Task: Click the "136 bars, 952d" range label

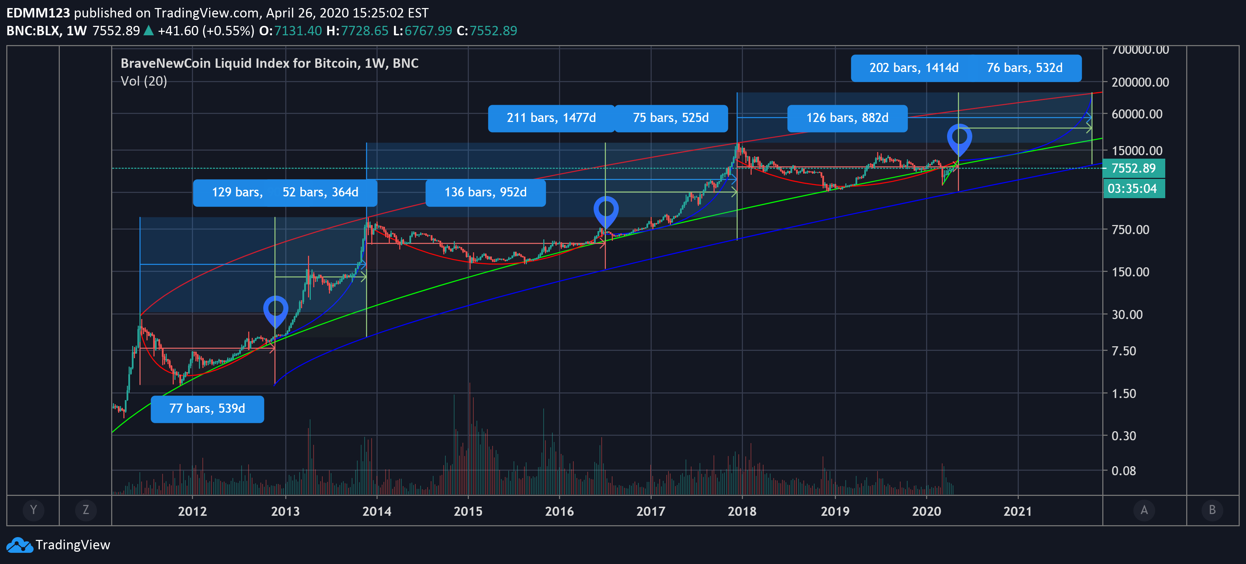Action: click(x=486, y=192)
